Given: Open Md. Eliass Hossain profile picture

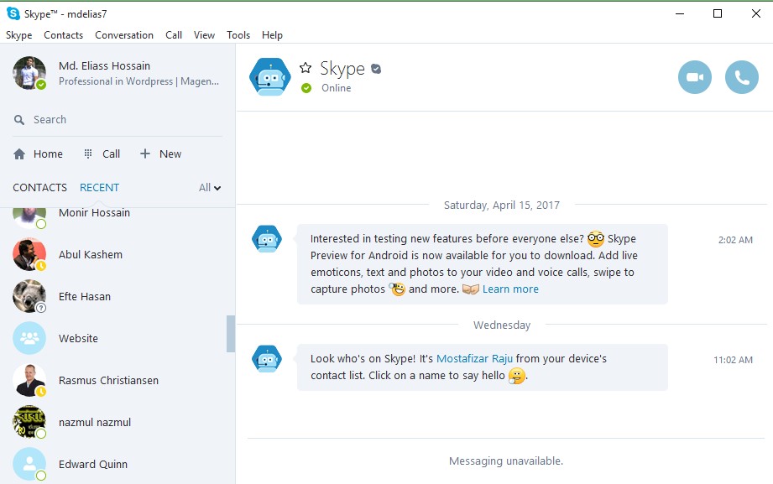Looking at the screenshot, I should 29,73.
